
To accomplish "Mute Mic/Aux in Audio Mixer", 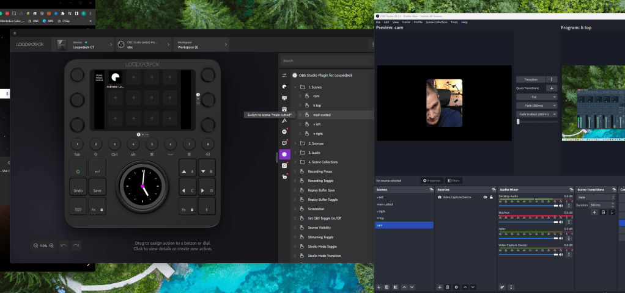I will point(561,222).
